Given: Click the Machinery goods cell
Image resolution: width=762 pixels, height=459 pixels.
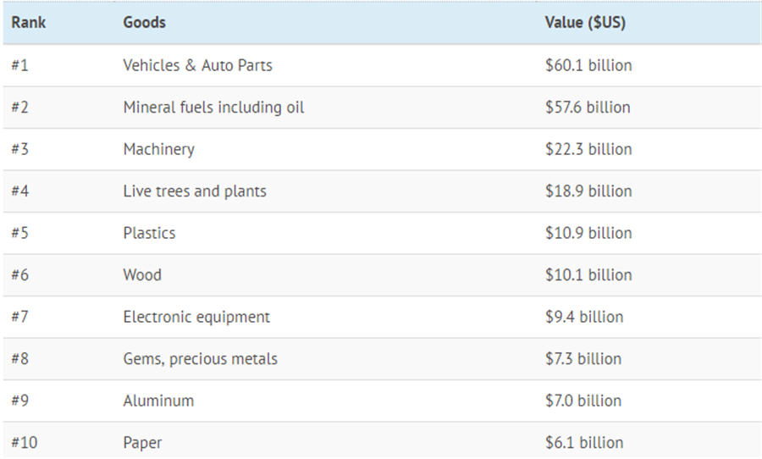Looking at the screenshot, I should click(x=158, y=149).
